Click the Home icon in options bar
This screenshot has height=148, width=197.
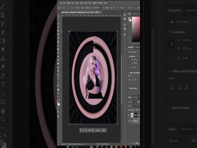[x=59, y=8]
